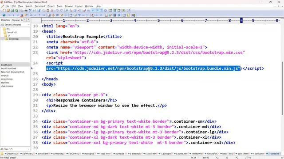This screenshot has height=159, width=284.
Task: Switch to the 6_color.html document tab
Action: click(x=151, y=154)
